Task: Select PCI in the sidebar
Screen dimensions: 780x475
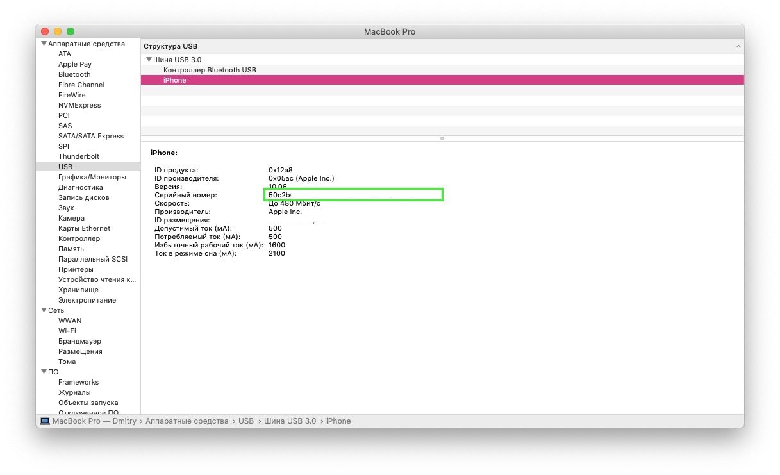Action: click(x=64, y=115)
